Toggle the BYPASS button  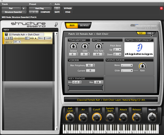tap(68, 9)
